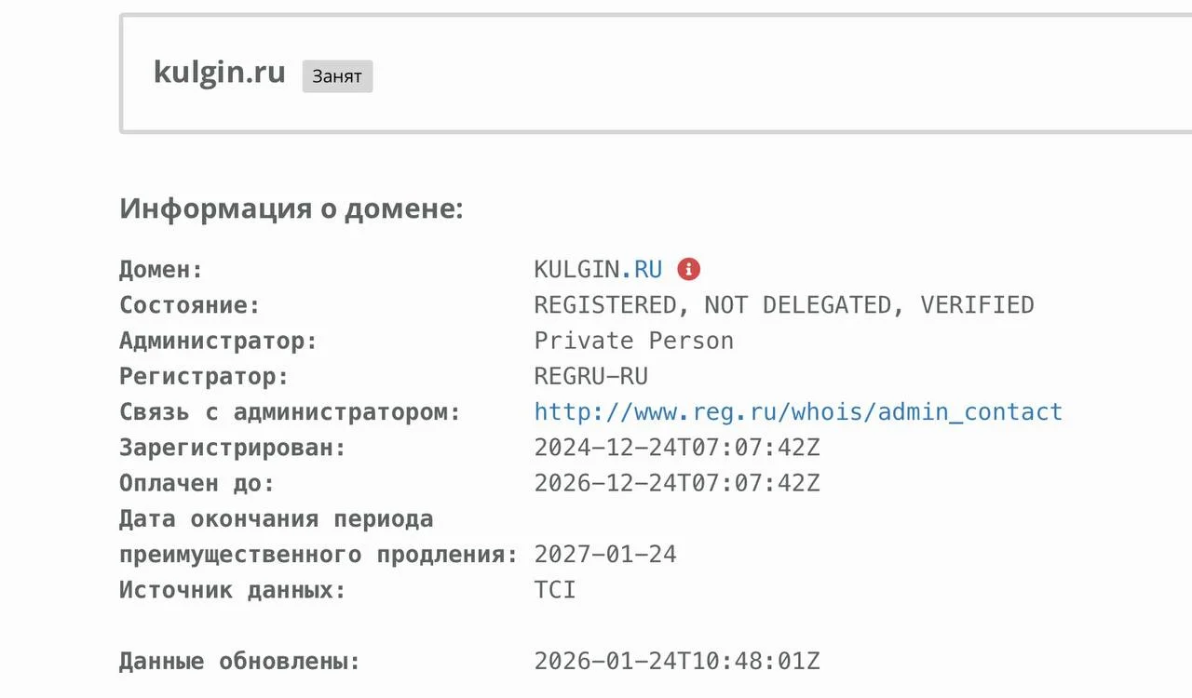Click the paid-until date 2026-12-24T07:07:42Z

[x=676, y=484]
